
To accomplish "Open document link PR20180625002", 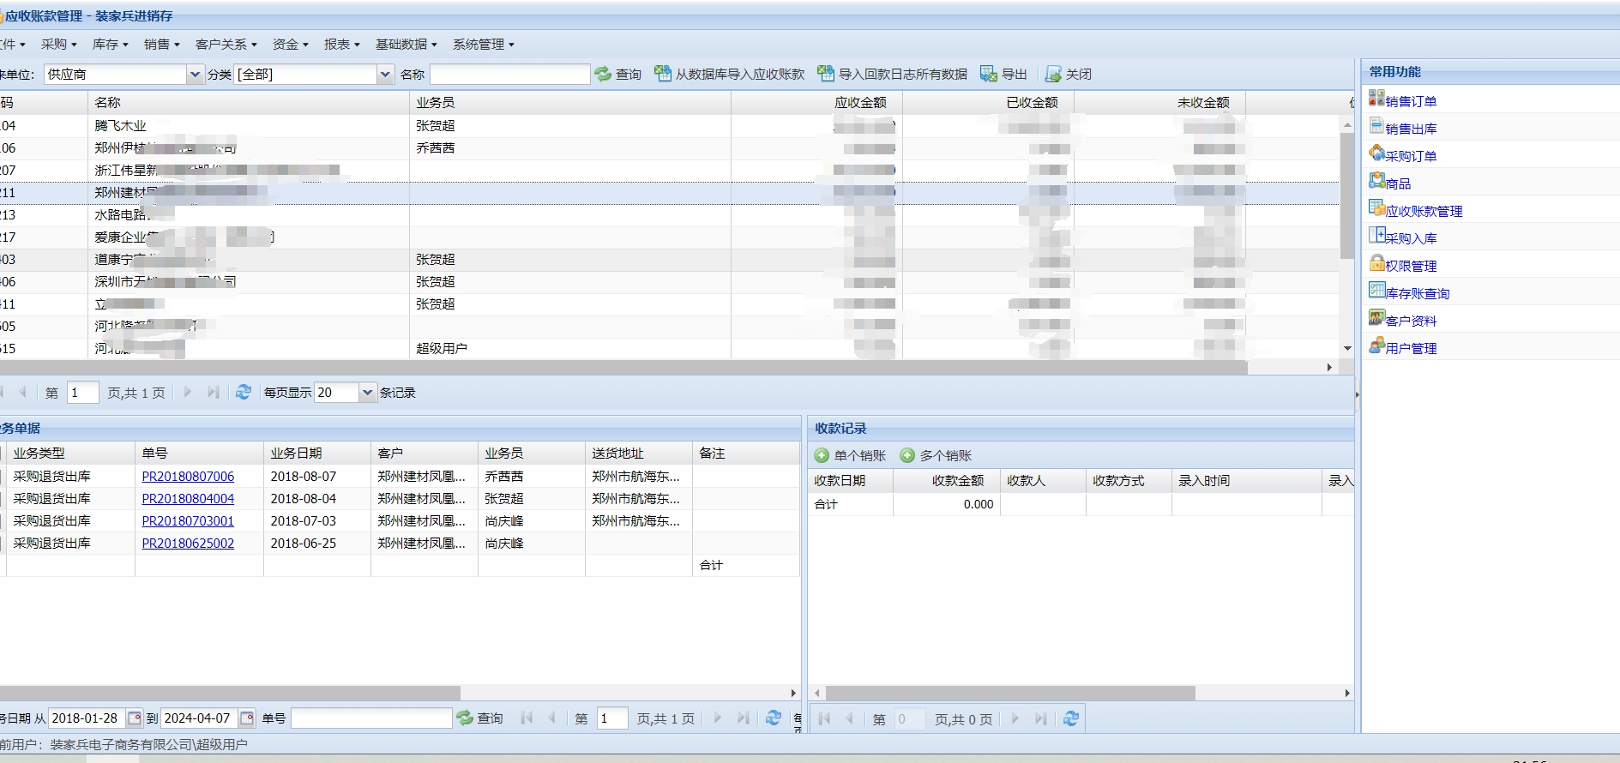I will [188, 543].
